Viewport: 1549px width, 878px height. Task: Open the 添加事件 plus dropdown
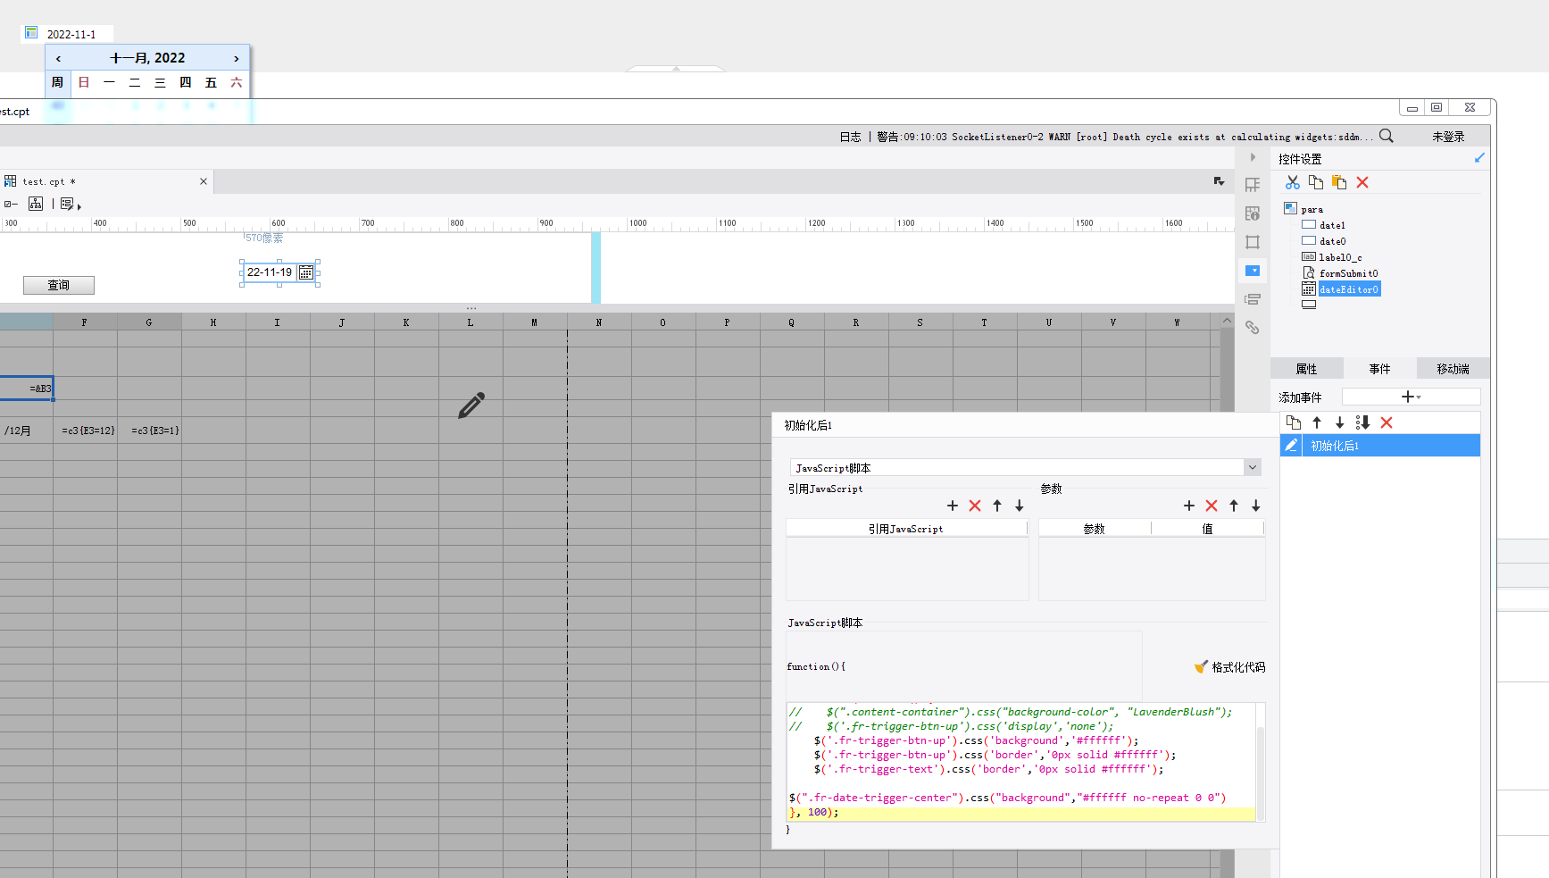click(1412, 397)
